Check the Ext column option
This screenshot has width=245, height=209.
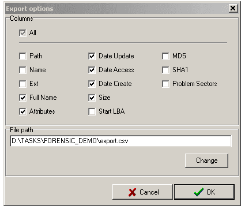[x=22, y=84]
